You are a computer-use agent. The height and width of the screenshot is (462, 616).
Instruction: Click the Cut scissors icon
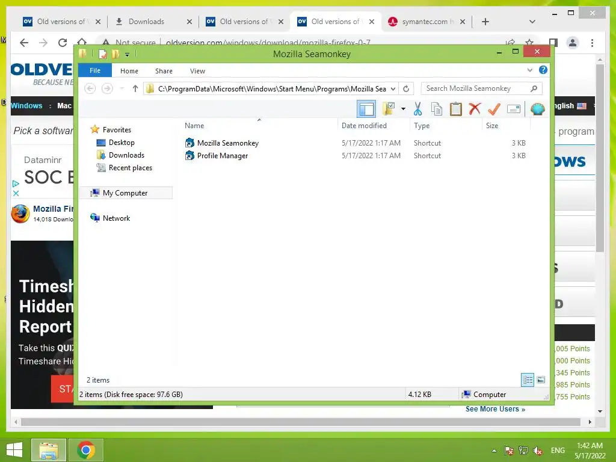click(417, 109)
